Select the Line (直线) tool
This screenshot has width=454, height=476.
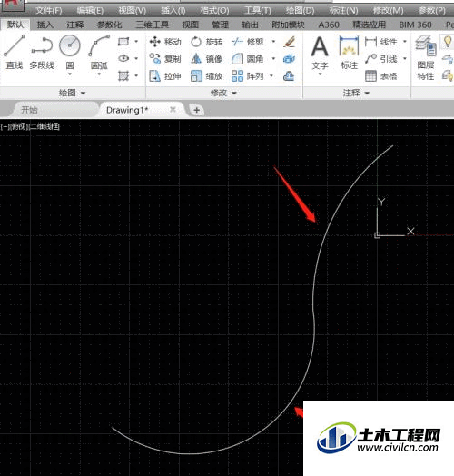click(x=15, y=52)
